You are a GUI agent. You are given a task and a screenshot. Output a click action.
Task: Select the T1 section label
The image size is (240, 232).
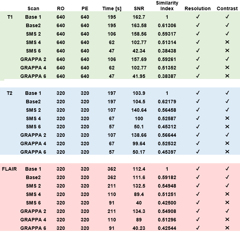10,17
